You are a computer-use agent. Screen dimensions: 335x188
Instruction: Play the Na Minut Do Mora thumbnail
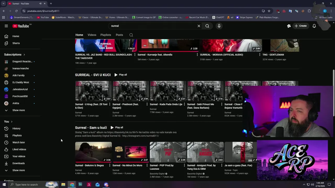pos(131,152)
